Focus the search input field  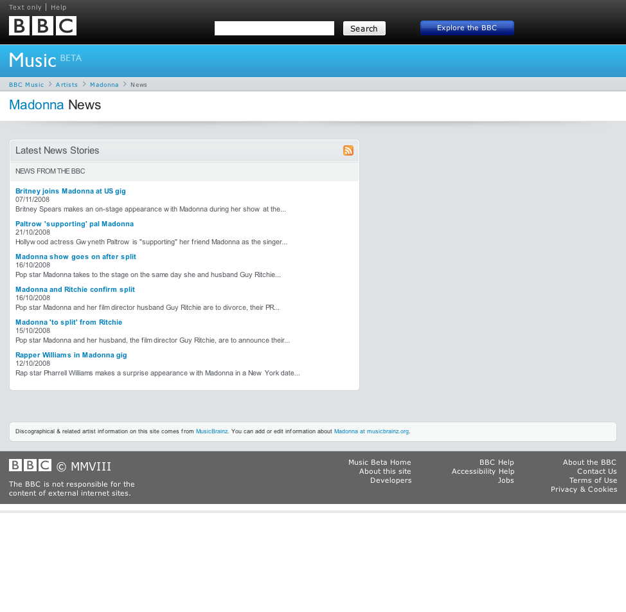coord(274,28)
